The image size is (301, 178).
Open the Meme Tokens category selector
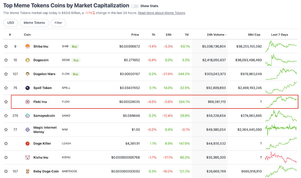click(34, 23)
